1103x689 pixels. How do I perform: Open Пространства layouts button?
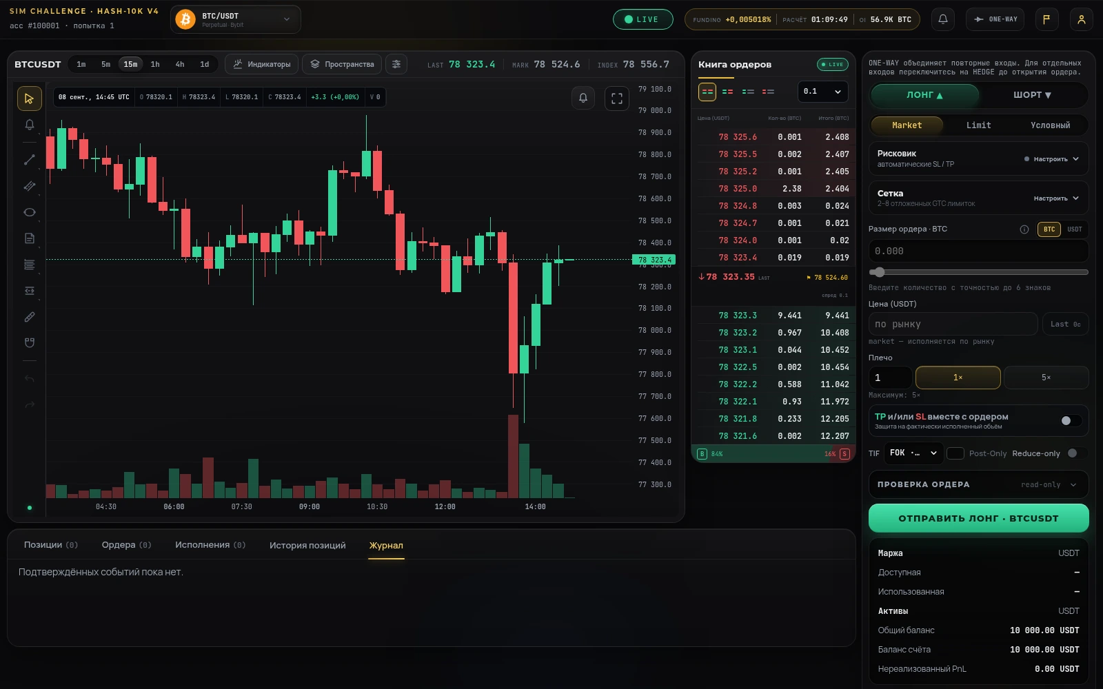(342, 64)
